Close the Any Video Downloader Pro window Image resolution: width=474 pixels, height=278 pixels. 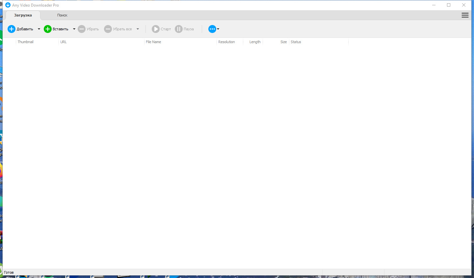coord(464,5)
